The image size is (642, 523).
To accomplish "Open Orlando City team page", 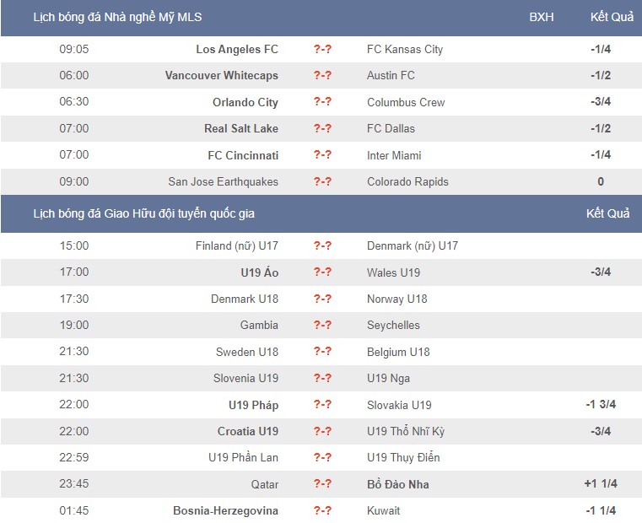I will [x=245, y=102].
